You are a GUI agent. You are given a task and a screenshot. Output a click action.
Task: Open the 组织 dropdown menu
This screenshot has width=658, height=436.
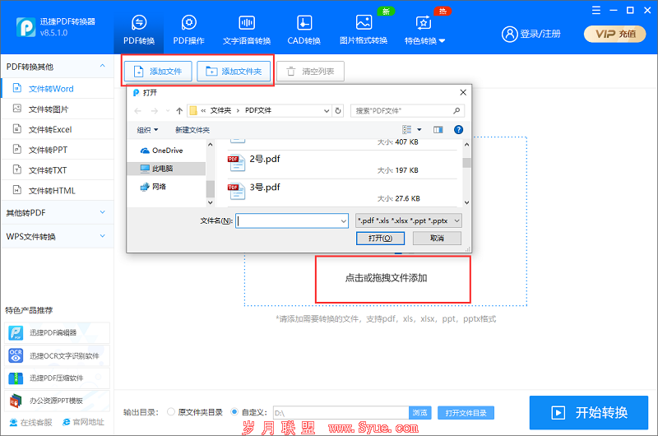pos(147,130)
